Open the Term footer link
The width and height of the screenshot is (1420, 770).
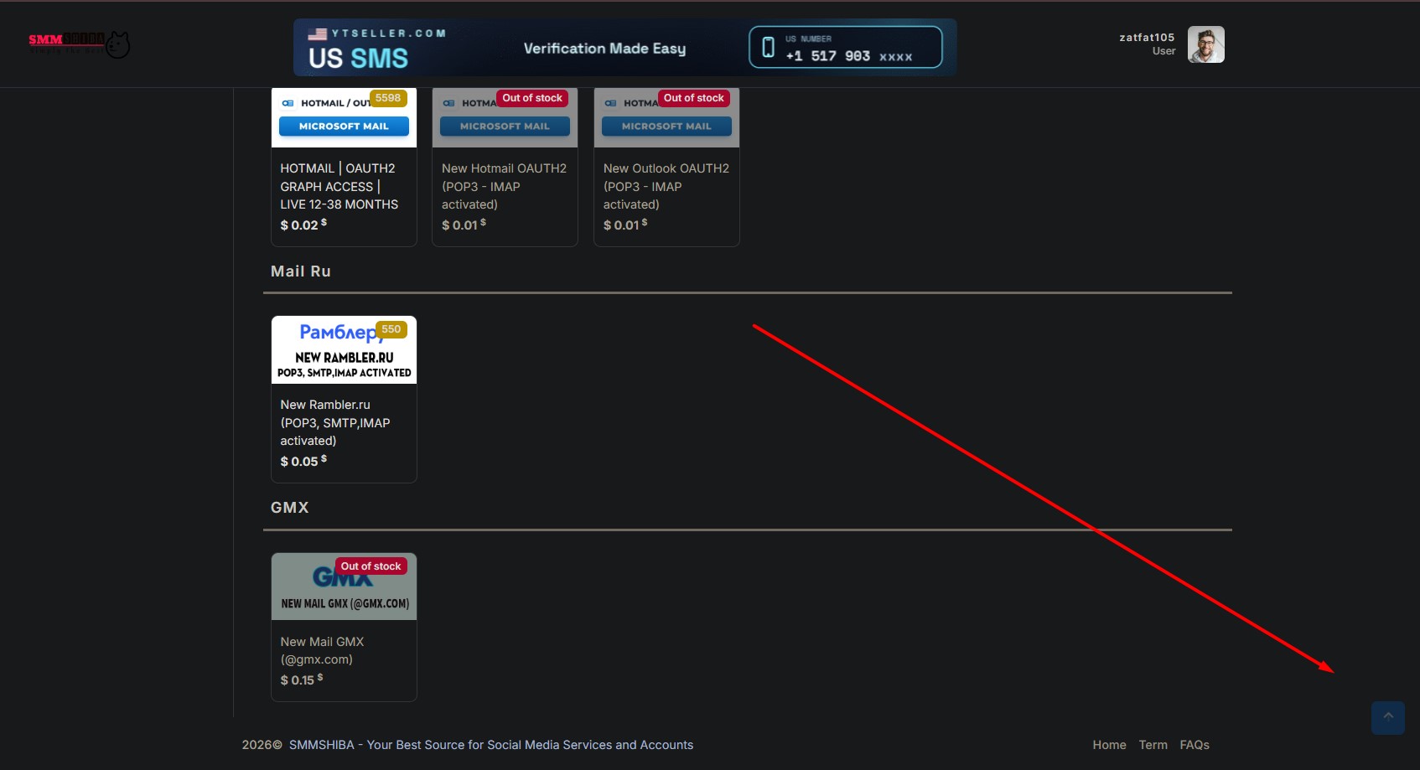click(1153, 745)
